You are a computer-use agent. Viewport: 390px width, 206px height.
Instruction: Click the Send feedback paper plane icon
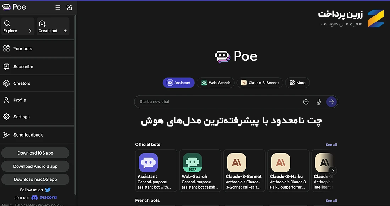tap(6, 134)
